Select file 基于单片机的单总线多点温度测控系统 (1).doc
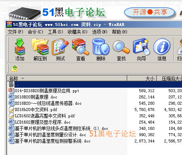Viewport: 182px width, 155px height. (61, 128)
